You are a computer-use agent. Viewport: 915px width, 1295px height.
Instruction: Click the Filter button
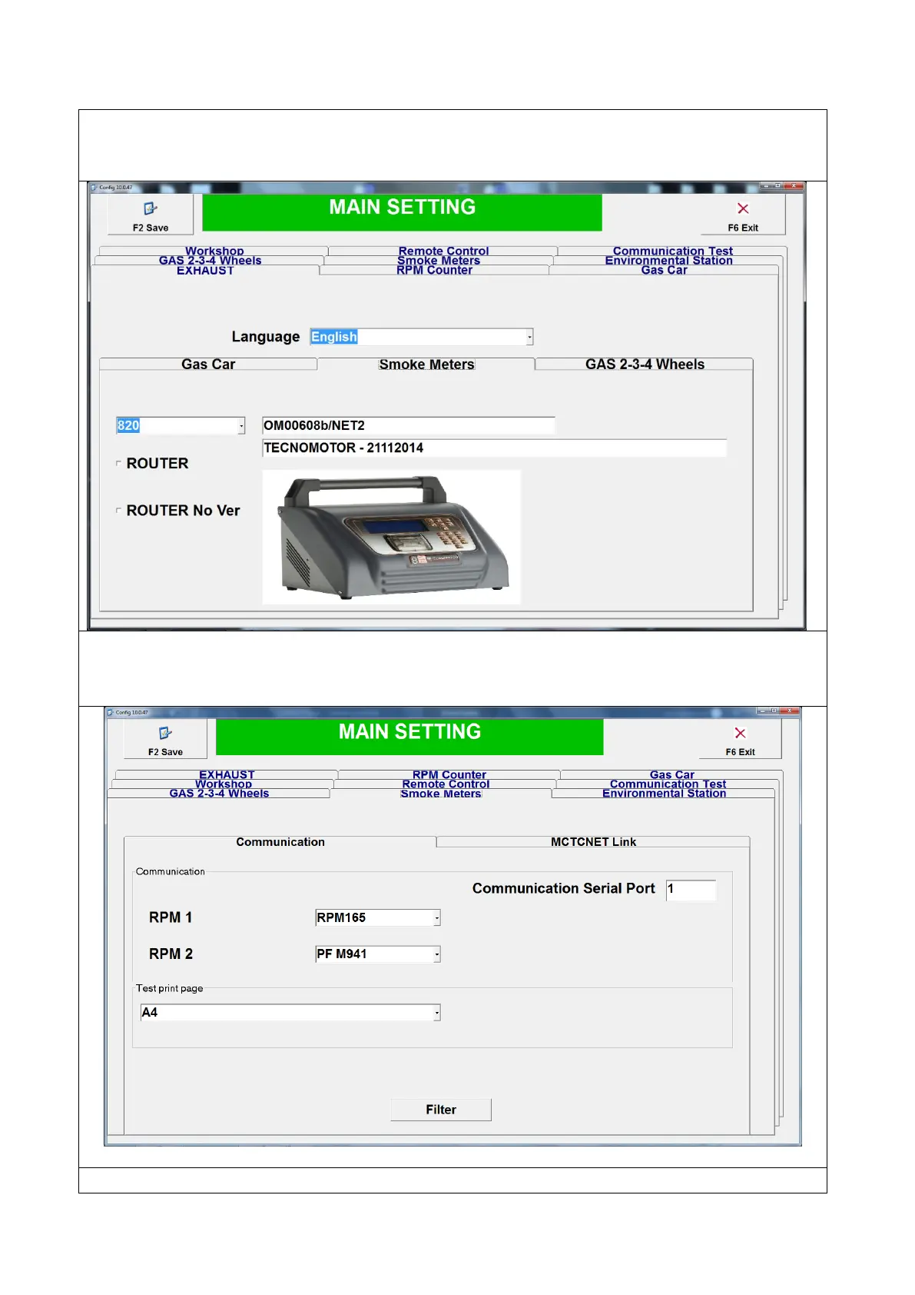(x=441, y=1109)
